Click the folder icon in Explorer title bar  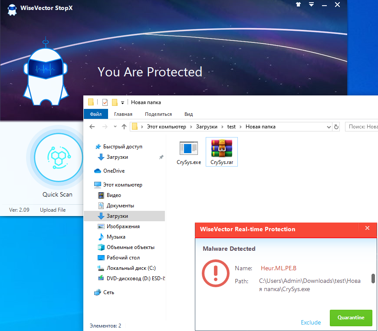pos(91,102)
